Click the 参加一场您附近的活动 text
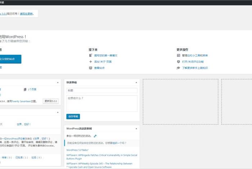252x169 pixels. (x=79, y=136)
